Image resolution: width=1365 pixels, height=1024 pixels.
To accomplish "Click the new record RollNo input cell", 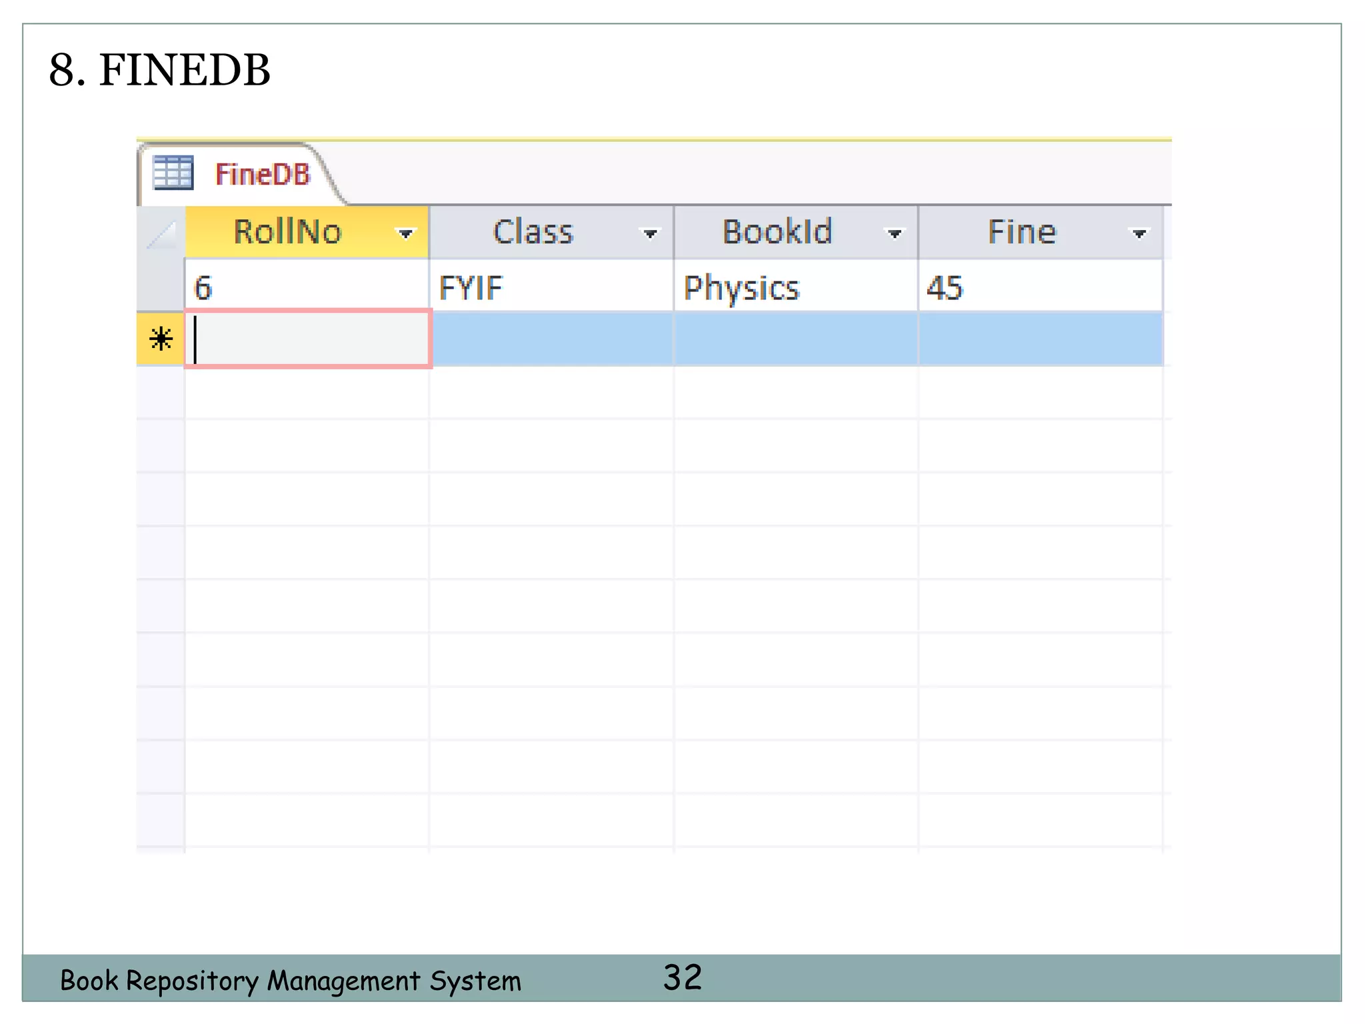I will (308, 339).
